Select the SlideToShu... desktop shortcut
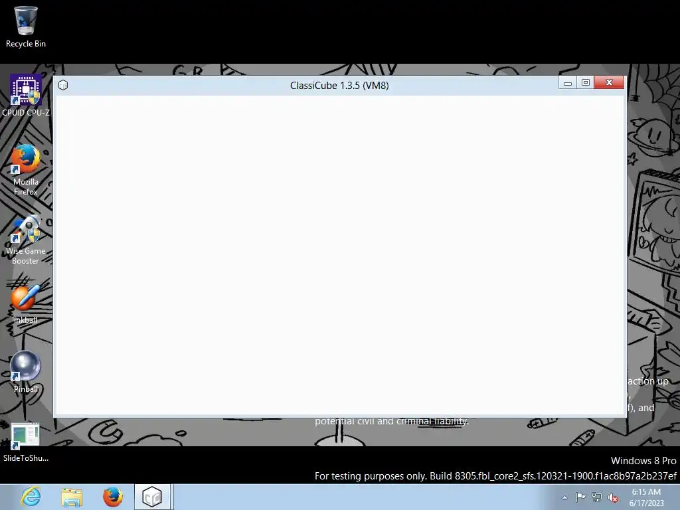Viewport: 680px width, 510px height. click(x=26, y=442)
